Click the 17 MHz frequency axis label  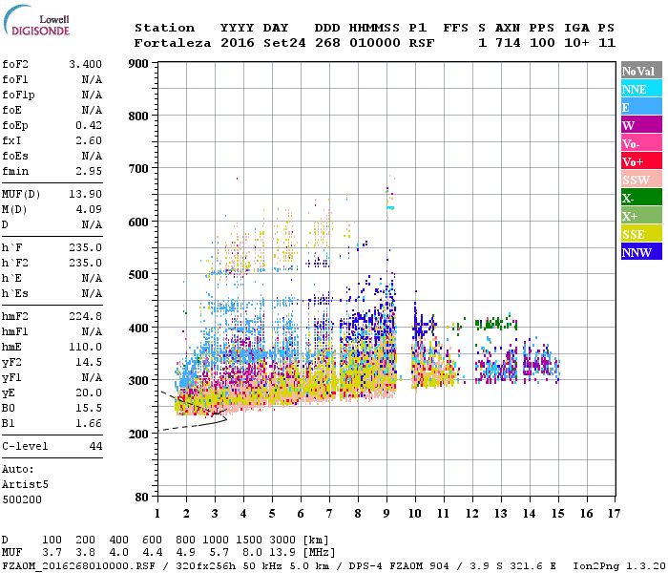[x=615, y=514]
